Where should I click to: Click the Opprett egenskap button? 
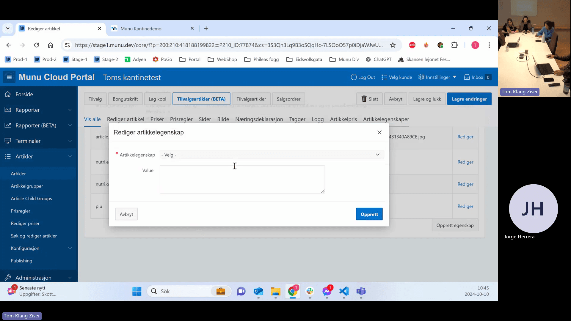tap(455, 225)
